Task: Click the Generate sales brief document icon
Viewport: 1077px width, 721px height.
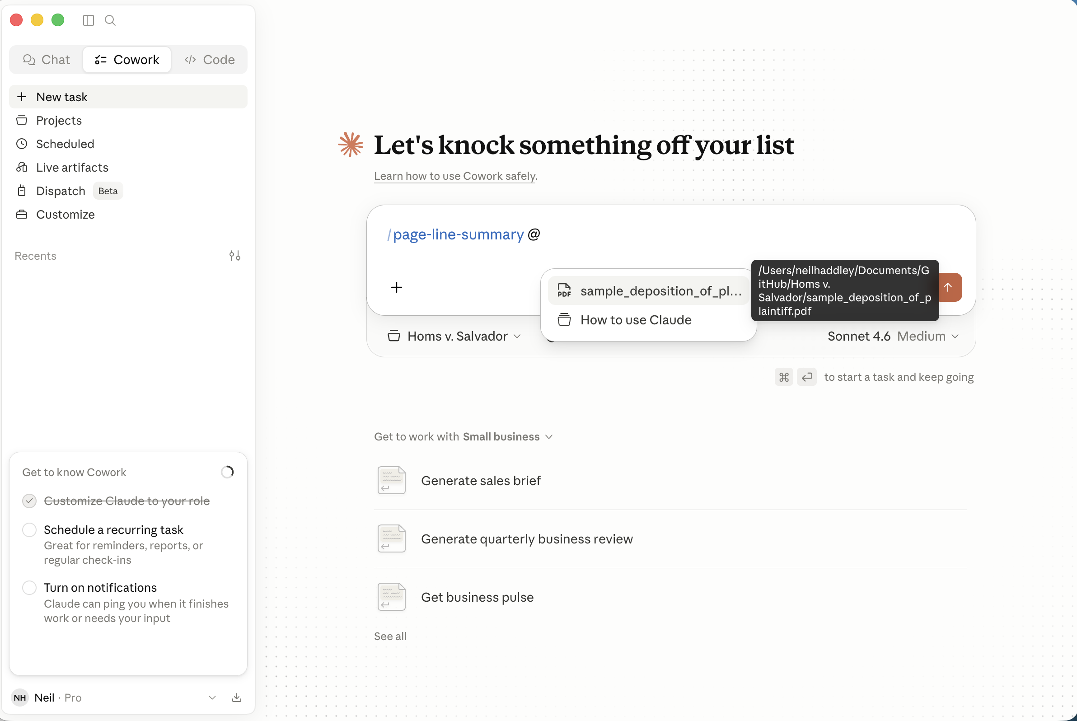Action: [391, 481]
